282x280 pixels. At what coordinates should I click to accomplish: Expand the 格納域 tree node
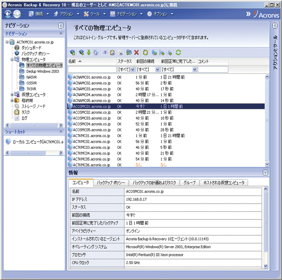point(12,100)
